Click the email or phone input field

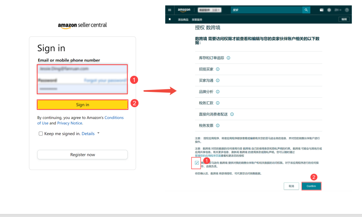82,69
